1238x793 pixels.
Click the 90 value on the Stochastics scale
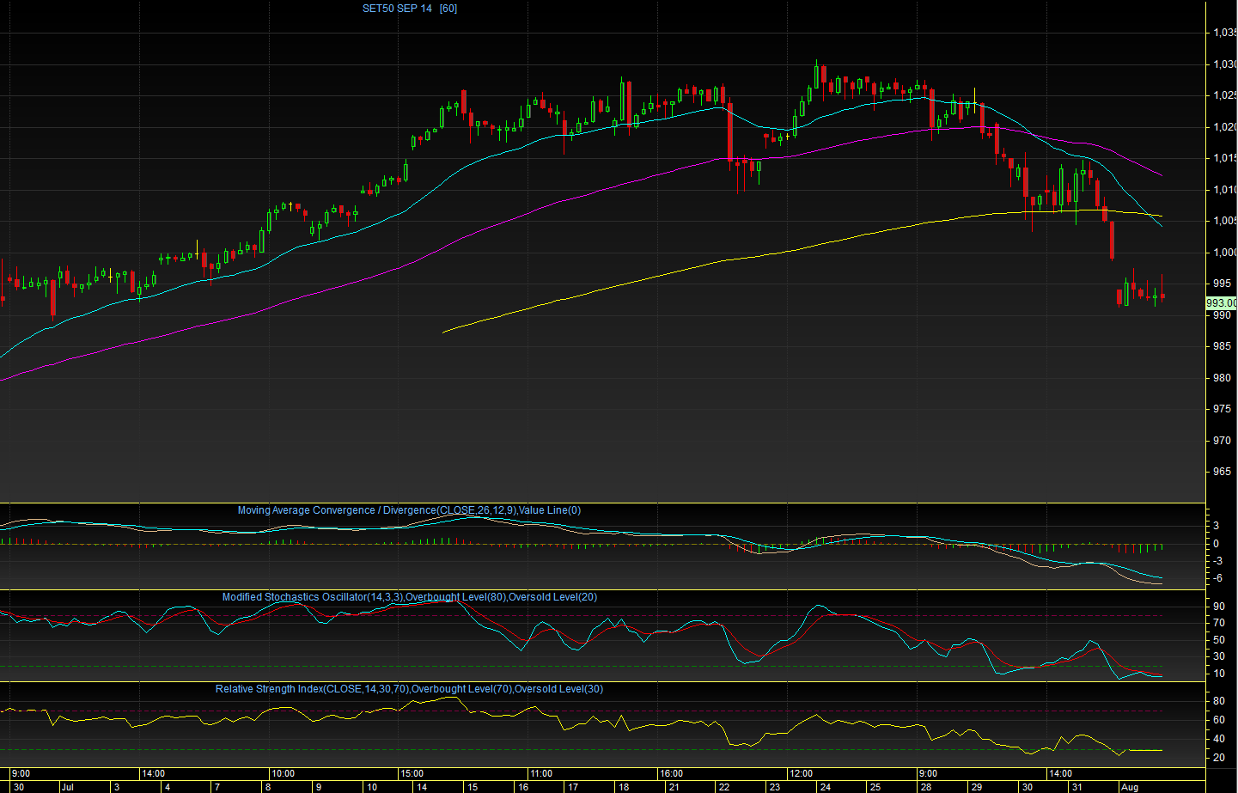[x=1219, y=607]
